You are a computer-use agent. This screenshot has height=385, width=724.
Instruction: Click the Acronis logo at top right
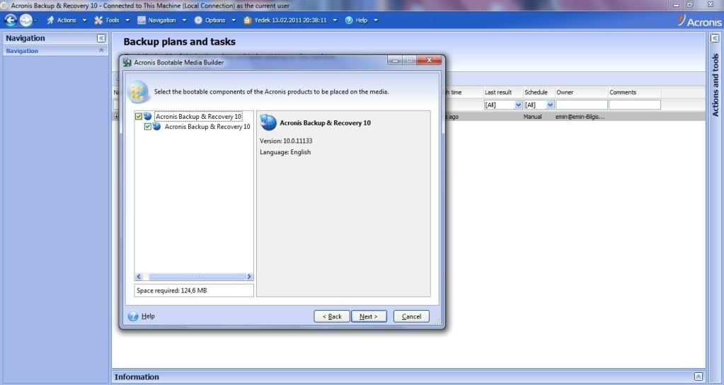(699, 21)
